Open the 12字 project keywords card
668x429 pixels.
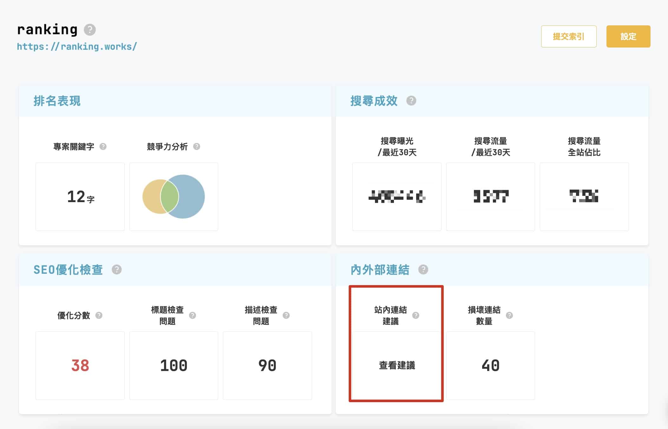80,196
